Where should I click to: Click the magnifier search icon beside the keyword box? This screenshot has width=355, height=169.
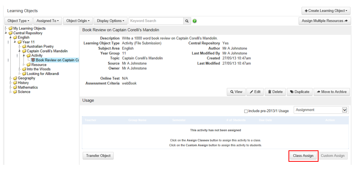(187, 21)
